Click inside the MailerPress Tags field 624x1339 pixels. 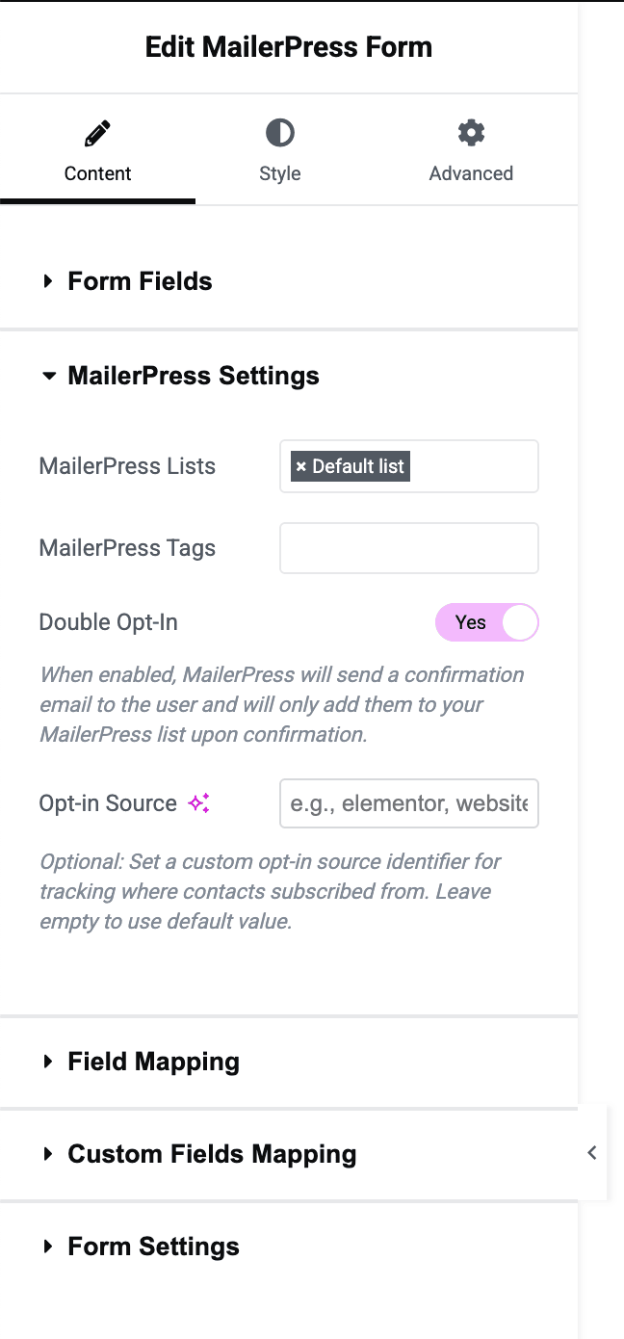[408, 547]
